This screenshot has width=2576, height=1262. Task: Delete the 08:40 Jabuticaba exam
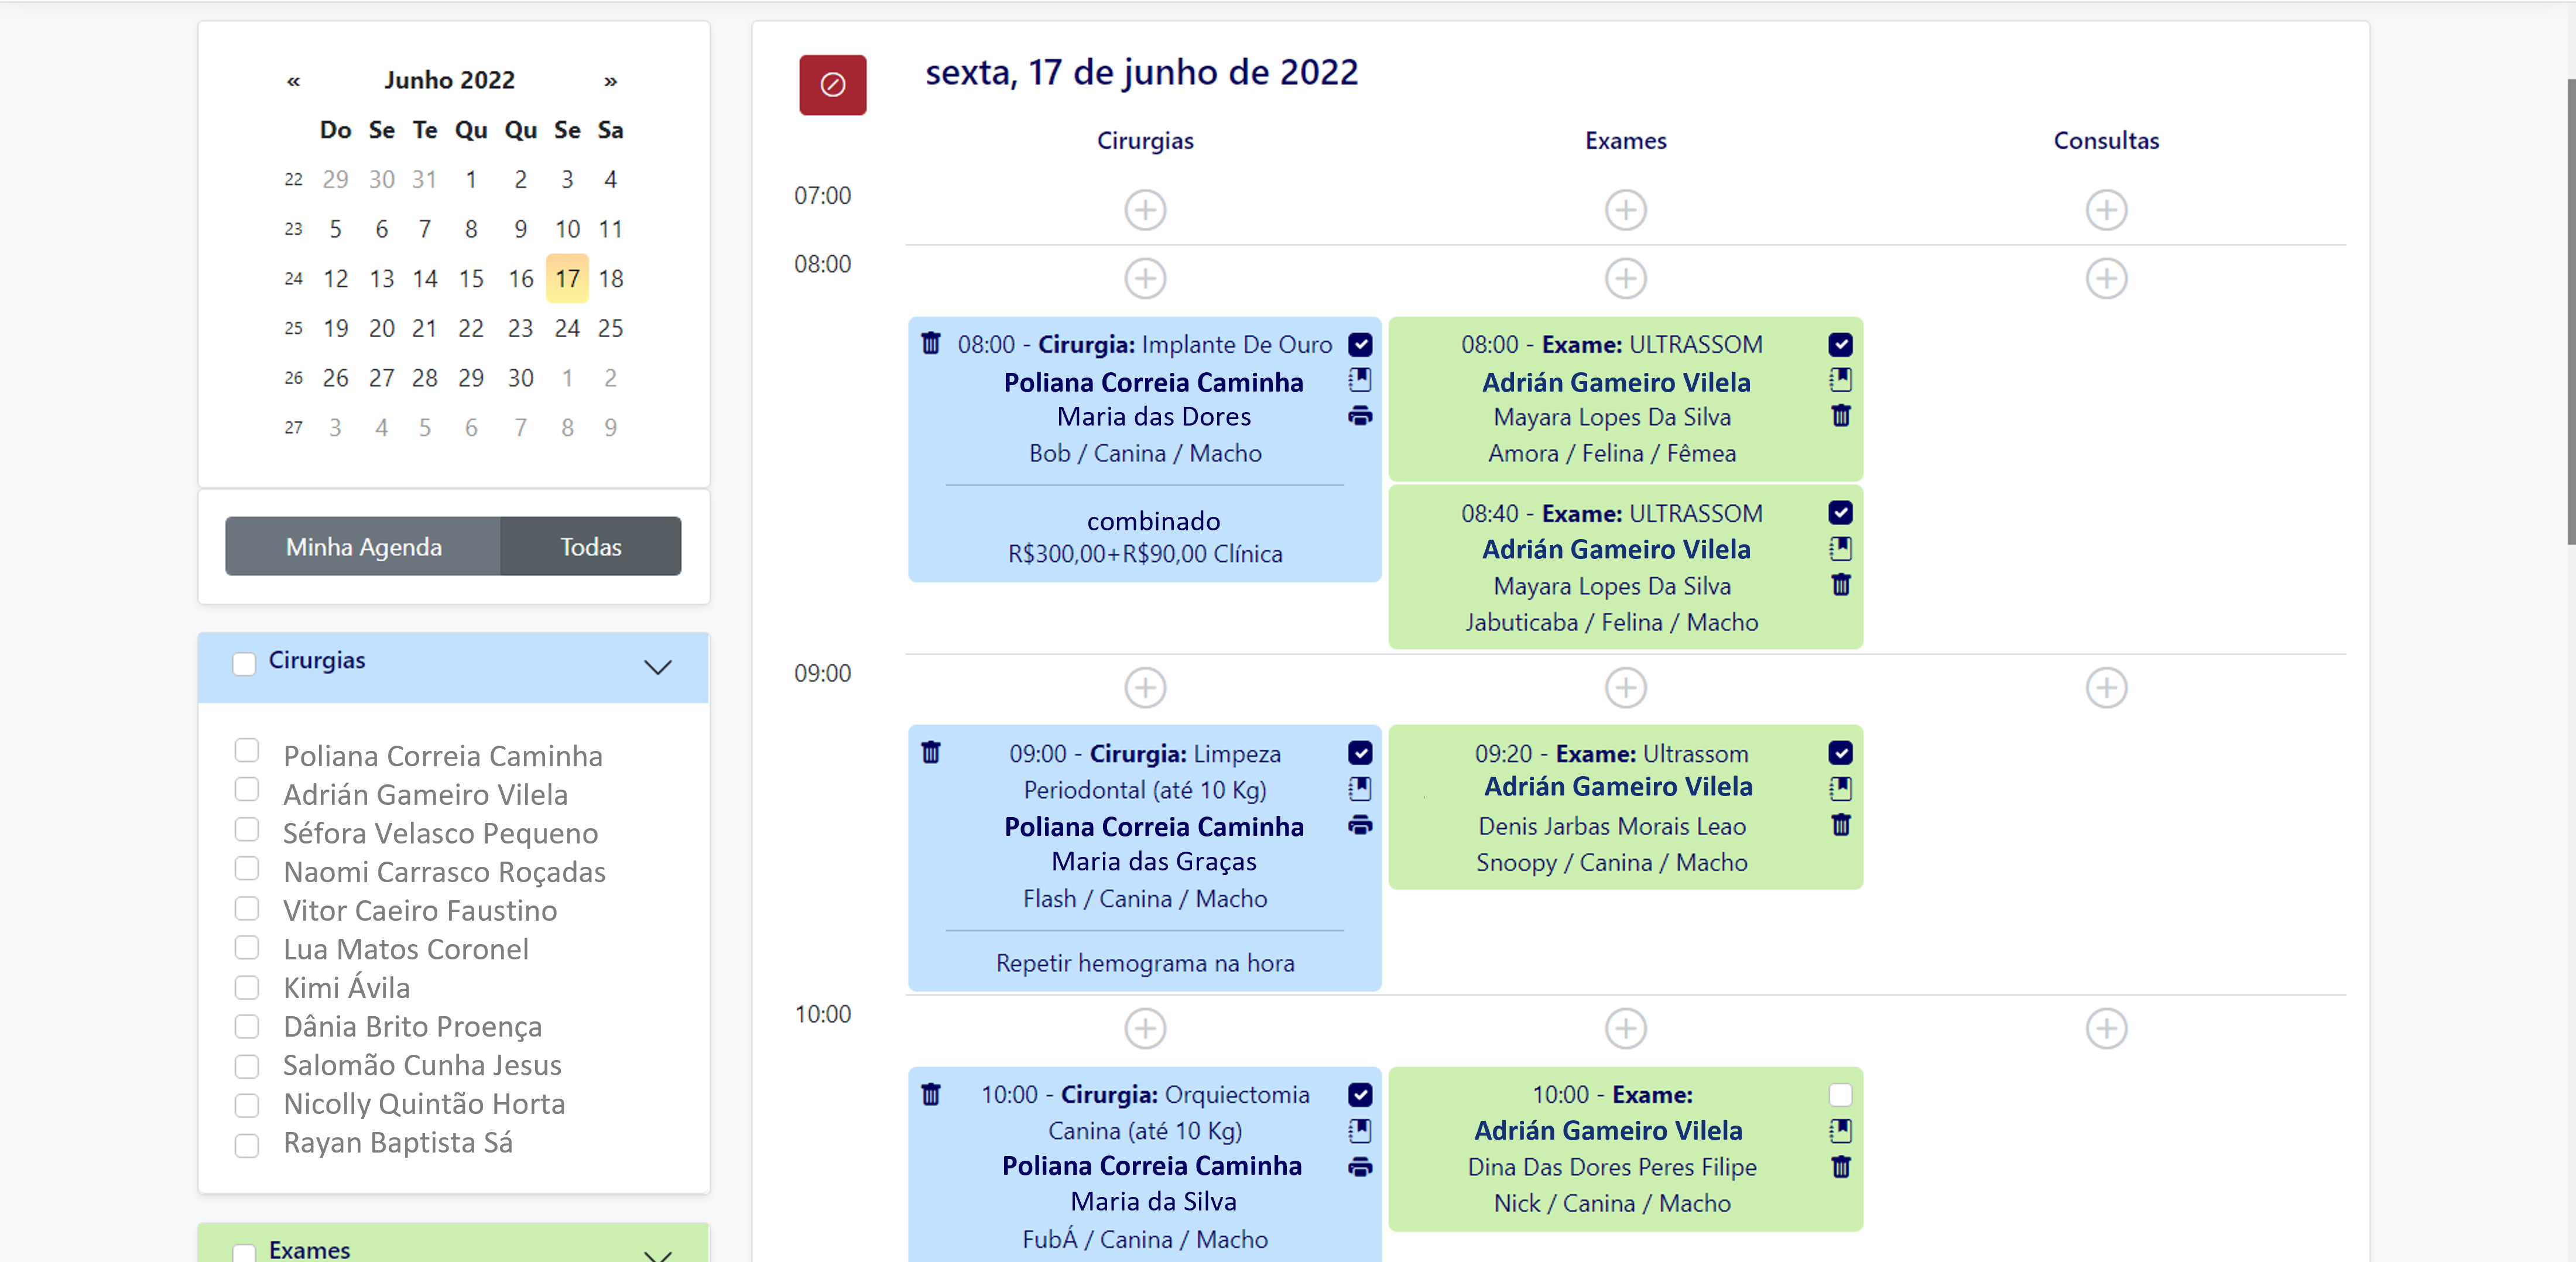(1840, 585)
